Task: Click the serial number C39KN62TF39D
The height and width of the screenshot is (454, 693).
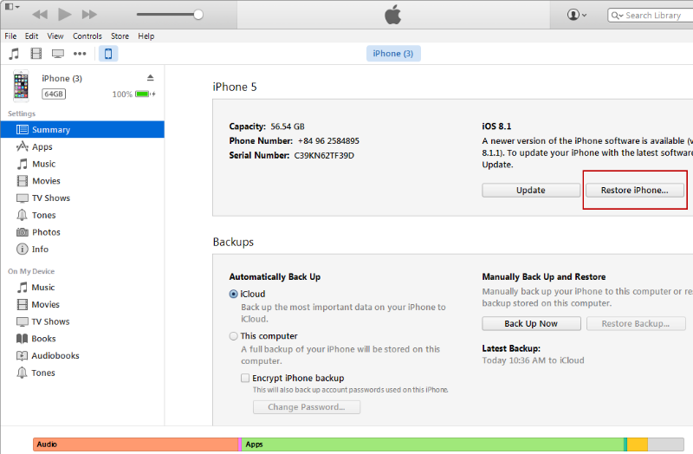Action: tap(324, 156)
